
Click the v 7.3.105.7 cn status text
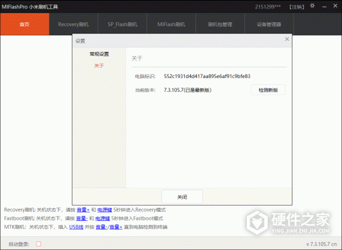point(321,244)
